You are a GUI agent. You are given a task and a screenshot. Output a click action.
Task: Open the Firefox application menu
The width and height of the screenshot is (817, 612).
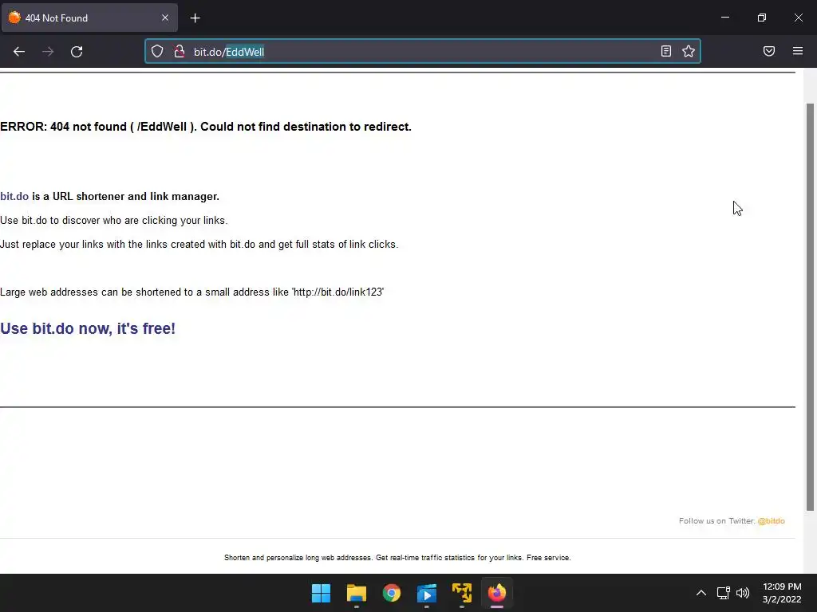pos(798,51)
